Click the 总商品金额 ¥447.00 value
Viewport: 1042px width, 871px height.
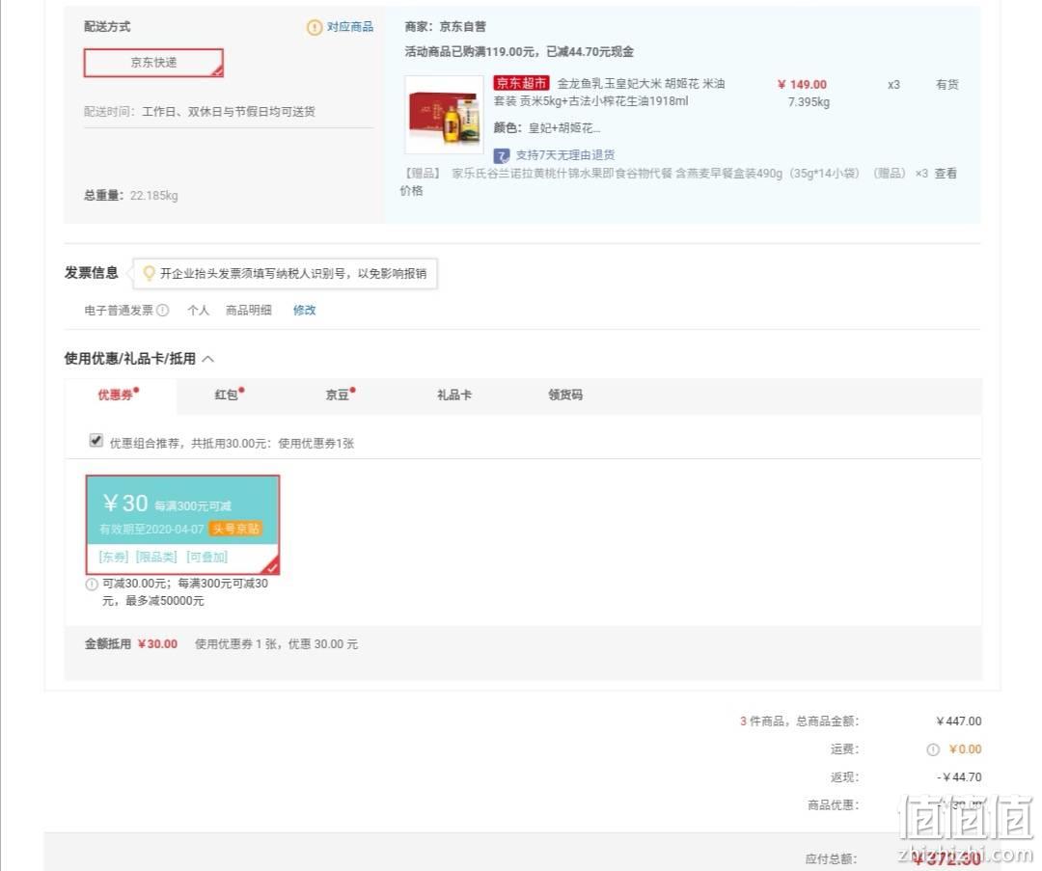959,721
